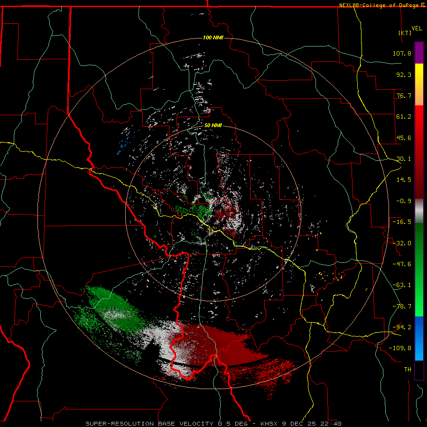
Task: Click the -32.0 legend value
Action: 402,243
